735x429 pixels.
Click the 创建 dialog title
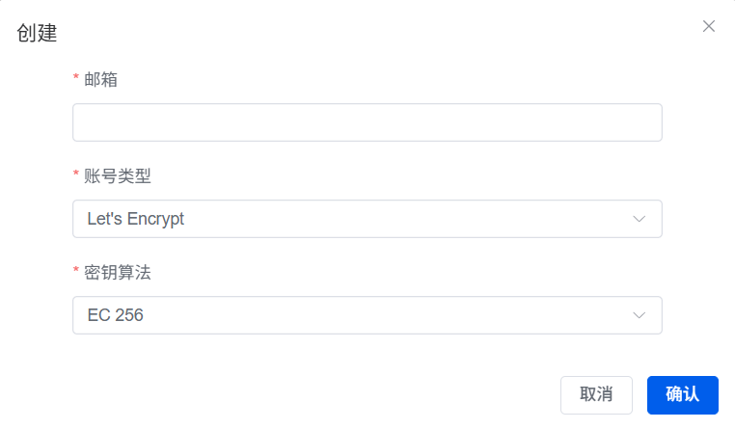(x=37, y=34)
